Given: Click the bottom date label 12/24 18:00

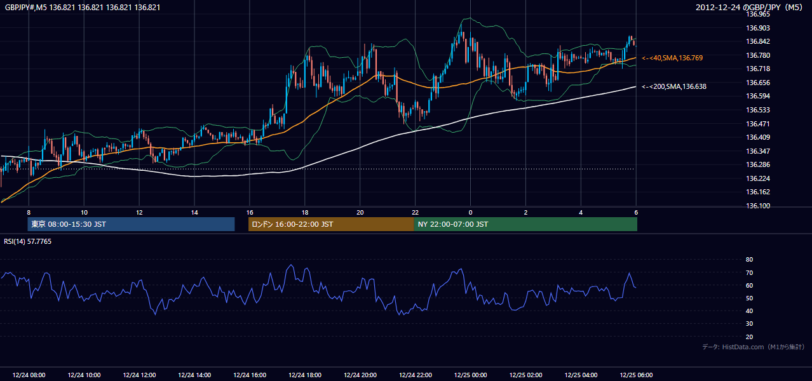Looking at the screenshot, I should click(305, 375).
